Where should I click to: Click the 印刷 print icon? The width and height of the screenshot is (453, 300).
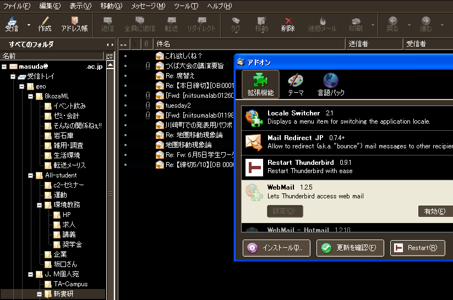pyautogui.click(x=356, y=24)
